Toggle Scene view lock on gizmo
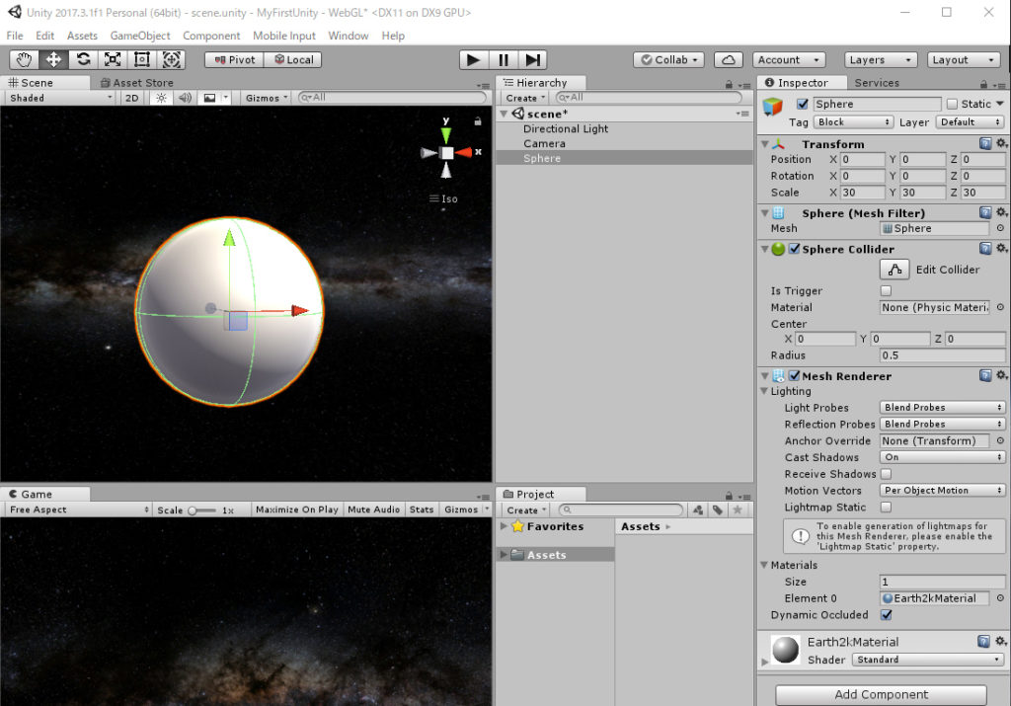The height and width of the screenshot is (706, 1011). (478, 121)
